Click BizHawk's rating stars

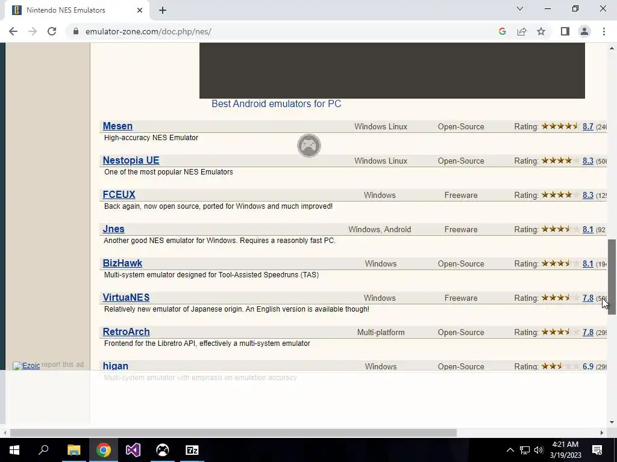[x=560, y=263]
